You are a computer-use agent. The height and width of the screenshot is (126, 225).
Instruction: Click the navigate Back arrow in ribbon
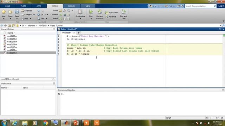click(39, 11)
